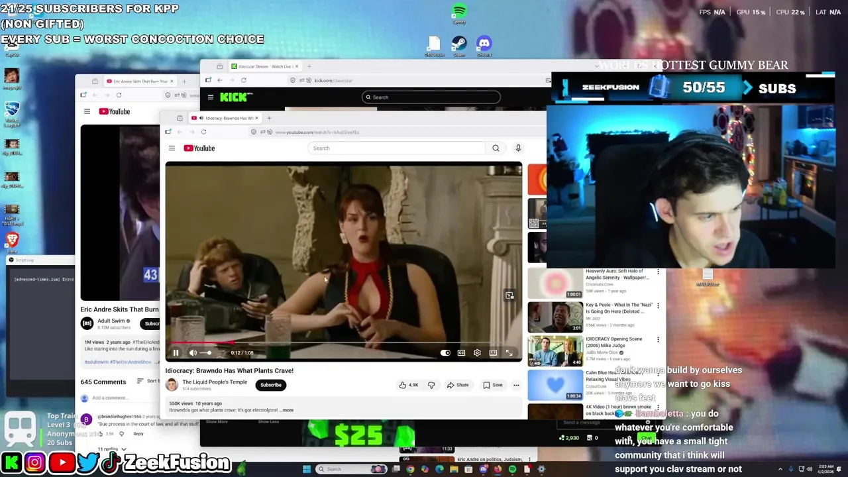Switch to theater mode in player

(493, 353)
